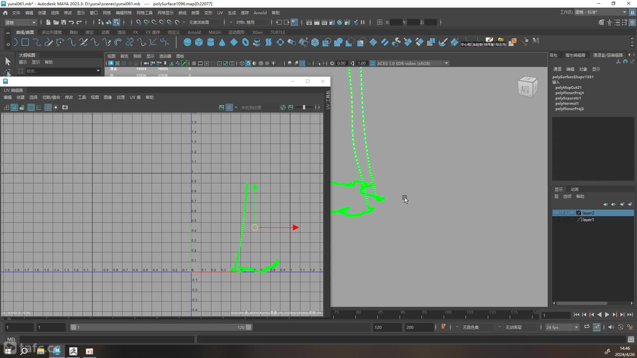Image resolution: width=637 pixels, height=358 pixels.
Task: Open the 文件 menu in main menu bar
Action: [16, 13]
